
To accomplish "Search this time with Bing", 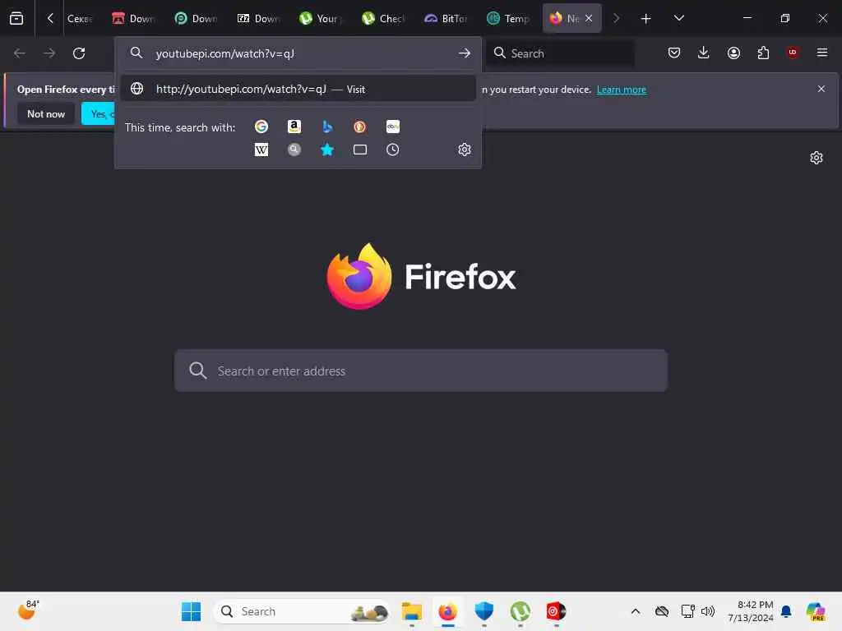I will (327, 127).
